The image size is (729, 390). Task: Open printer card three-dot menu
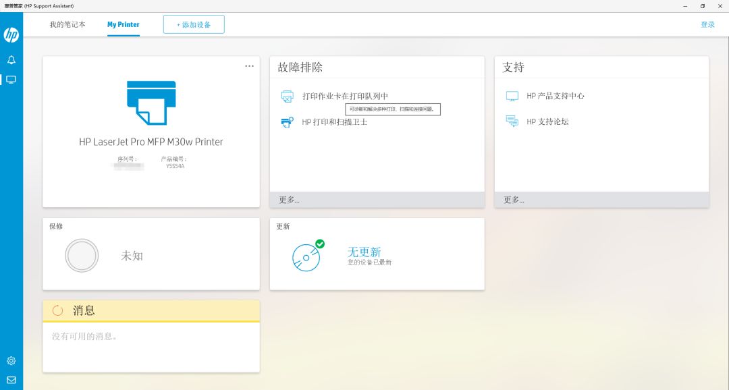(249, 66)
